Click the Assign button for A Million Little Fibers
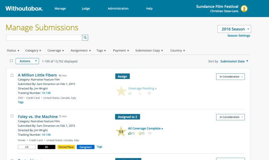Image resolution: width=269 pixels, height=160 pixels. click(x=122, y=76)
